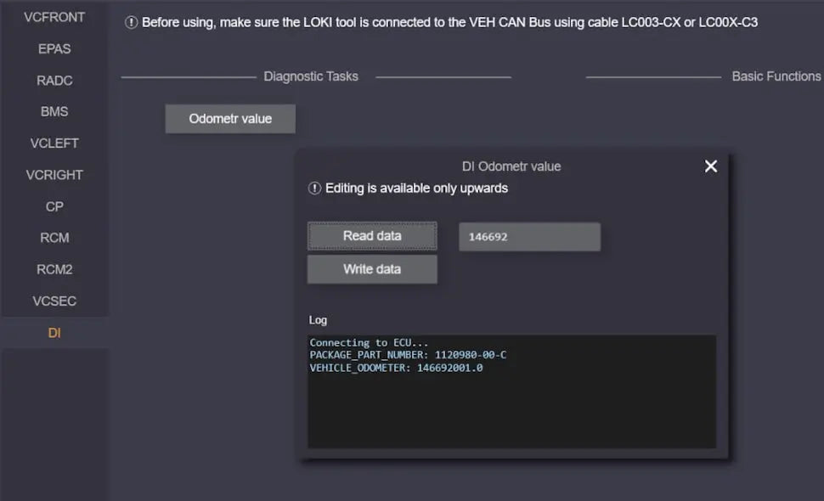Screen dimensions: 824x501
Task: Select the RADC module
Action: [x=54, y=80]
